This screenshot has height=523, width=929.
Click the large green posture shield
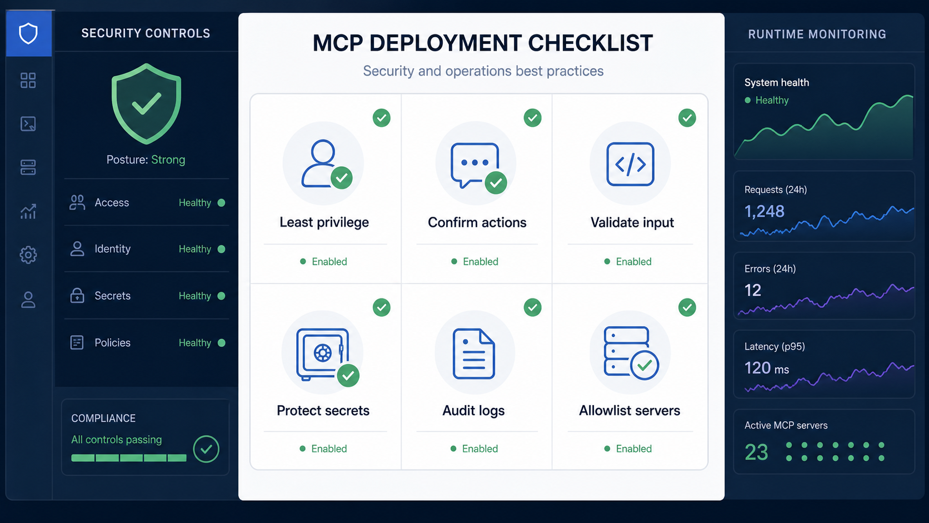point(146,104)
